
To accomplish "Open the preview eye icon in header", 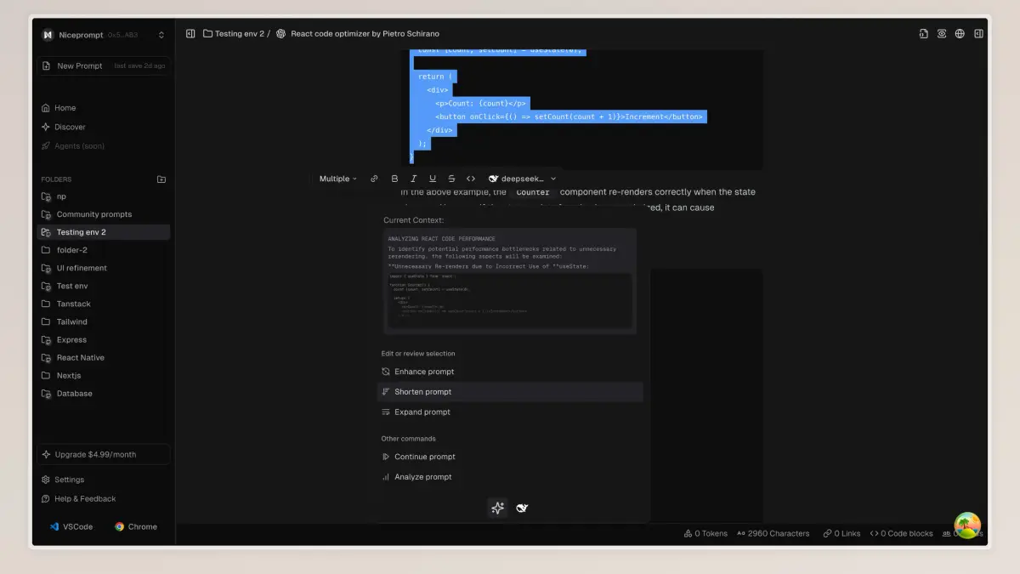I will click(942, 34).
